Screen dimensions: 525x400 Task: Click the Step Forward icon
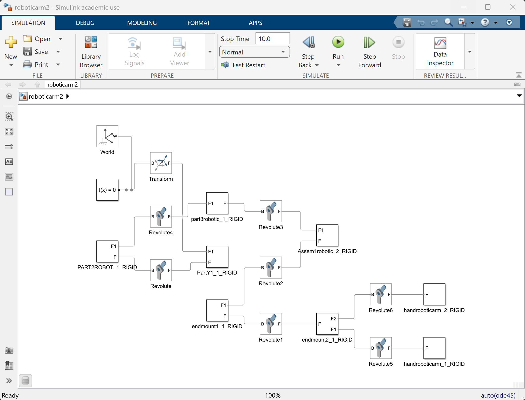coord(369,42)
